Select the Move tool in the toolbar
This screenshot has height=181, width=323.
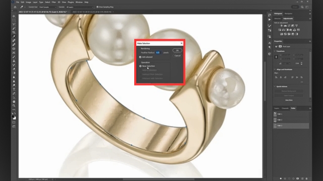click(14, 16)
